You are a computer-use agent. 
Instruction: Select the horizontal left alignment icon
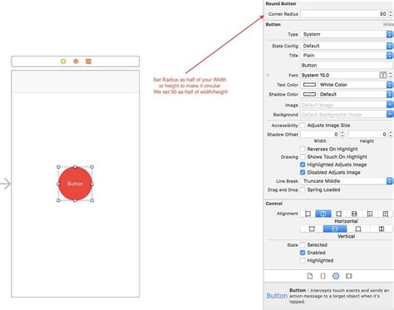point(308,214)
